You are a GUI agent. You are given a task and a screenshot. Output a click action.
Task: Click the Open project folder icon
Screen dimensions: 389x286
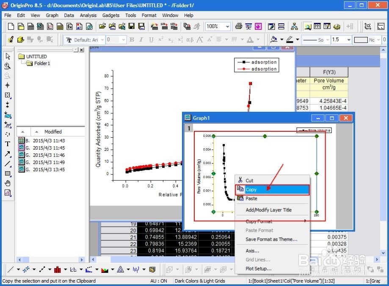102,26
